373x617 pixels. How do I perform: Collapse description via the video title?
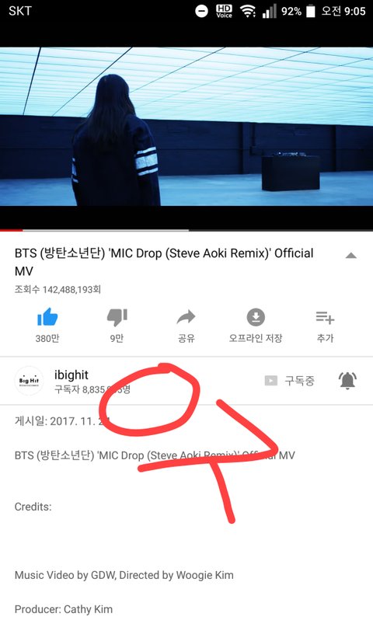pos(164,262)
